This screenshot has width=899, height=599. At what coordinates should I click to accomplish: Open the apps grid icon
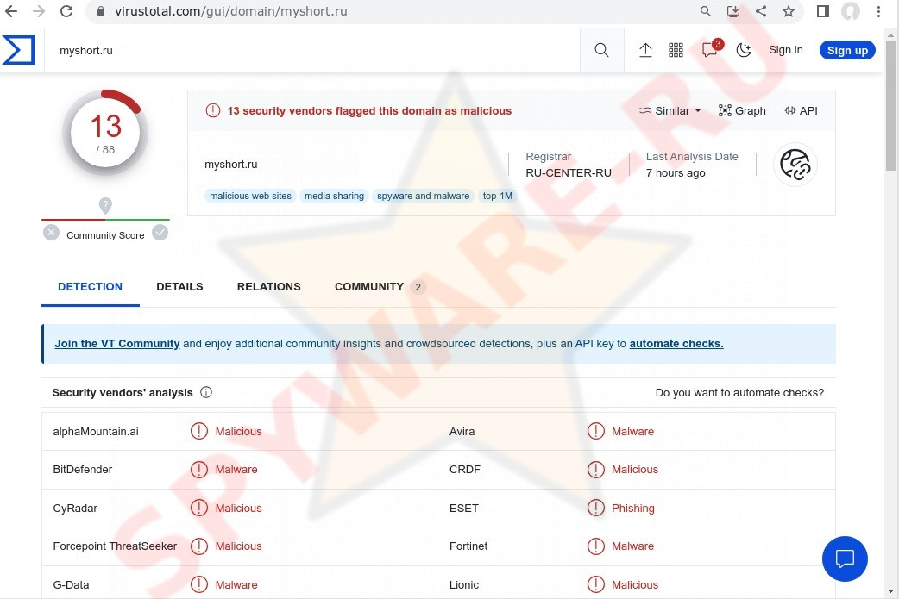pos(676,50)
